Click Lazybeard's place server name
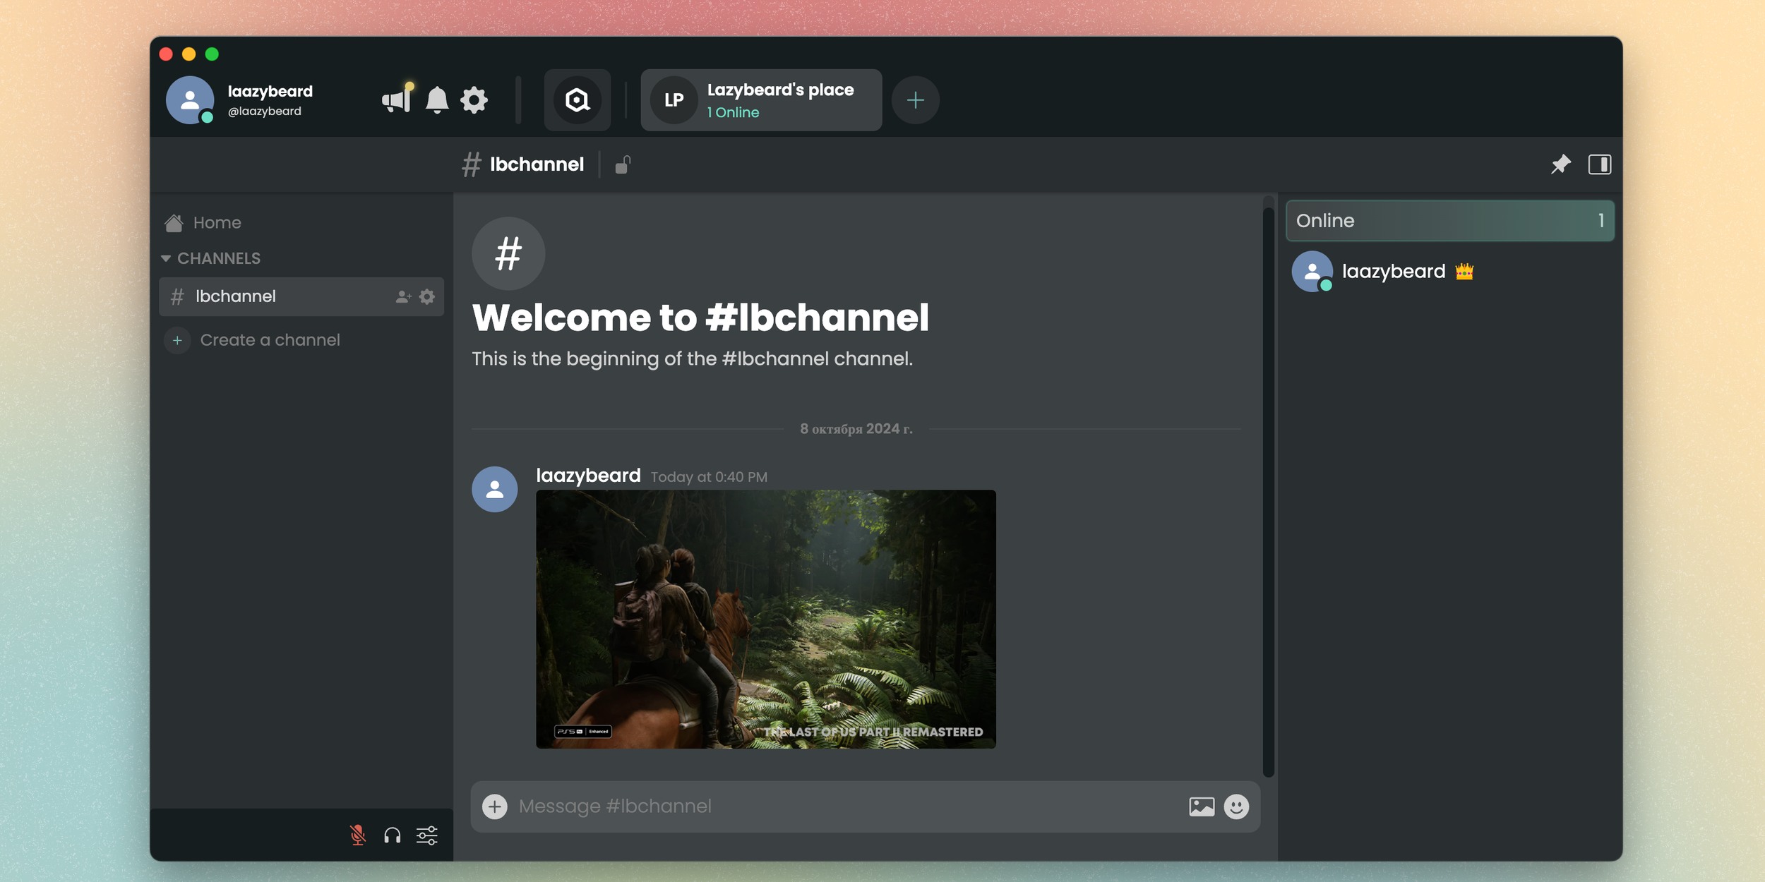 780,90
